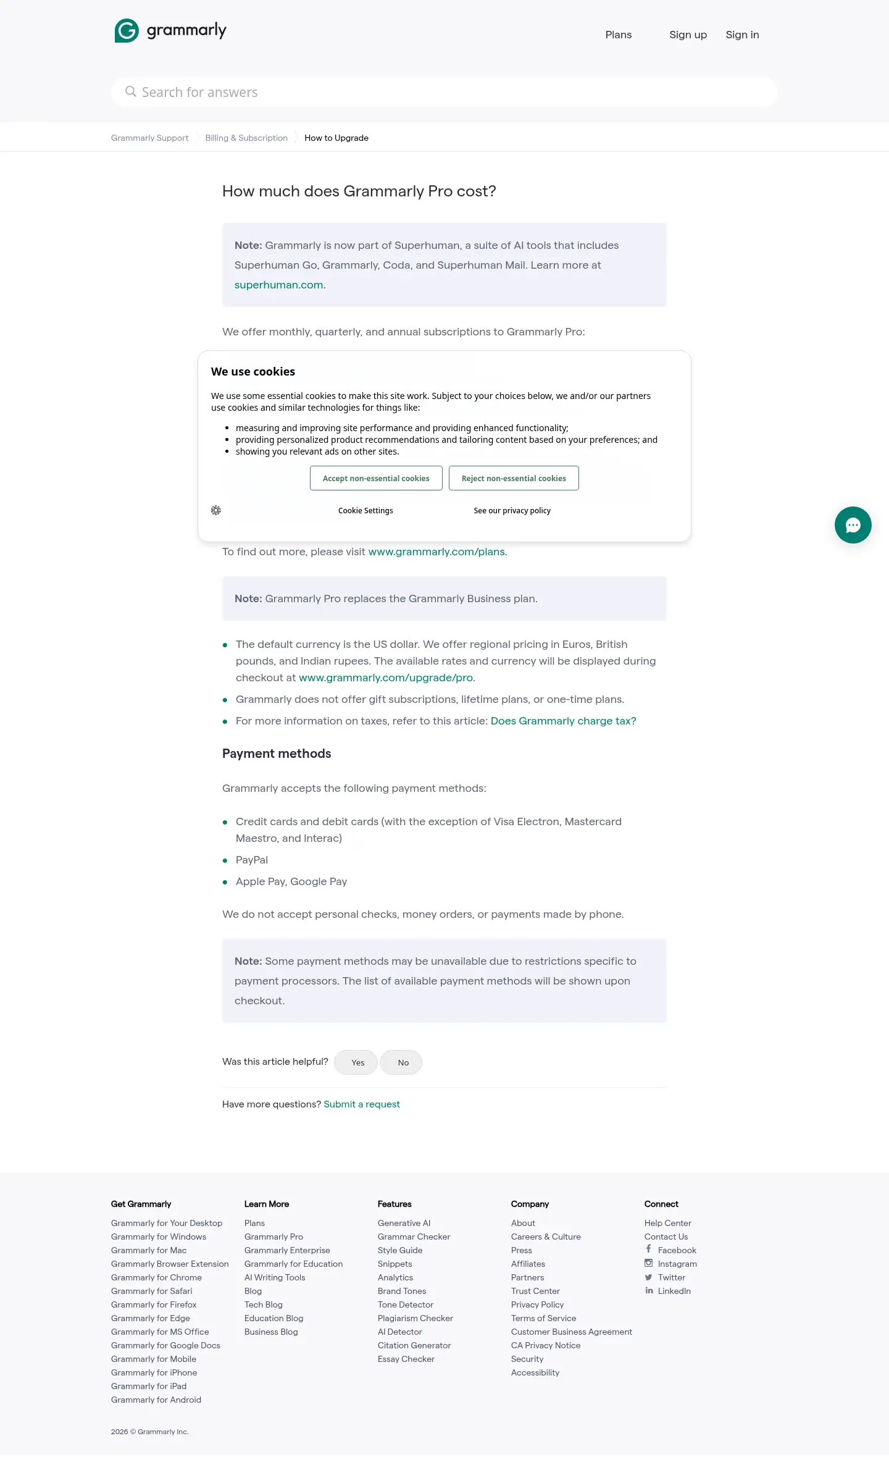Go to Sign in page

point(742,35)
